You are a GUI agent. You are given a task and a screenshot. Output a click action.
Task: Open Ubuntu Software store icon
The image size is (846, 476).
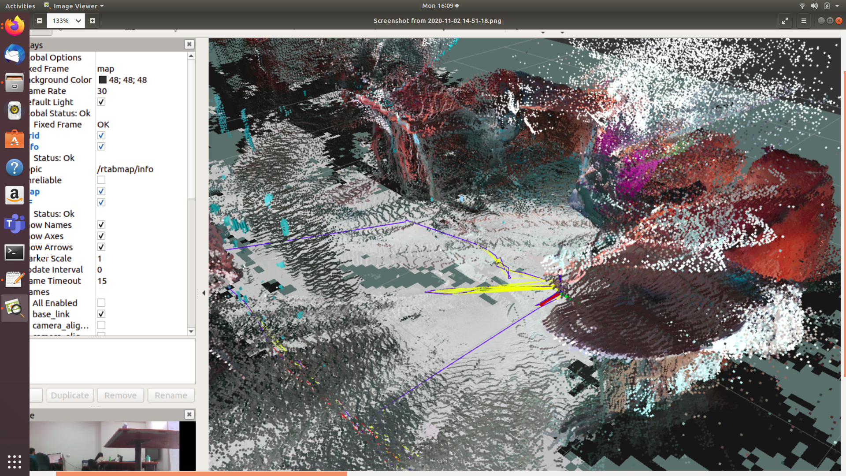(15, 139)
